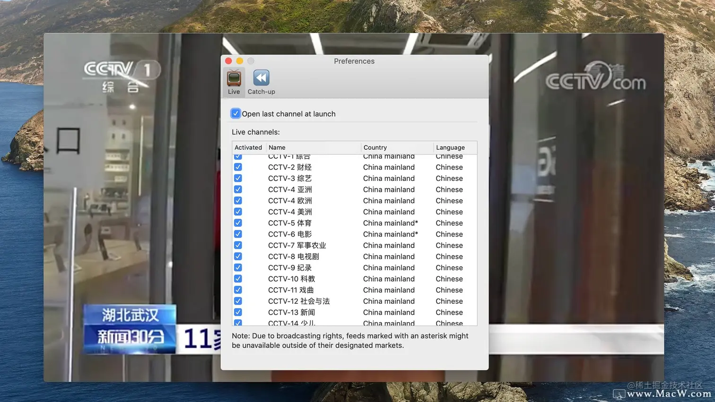715x402 pixels.
Task: Deactivate the CCTV-11 戏曲 channel
Action: [238, 290]
